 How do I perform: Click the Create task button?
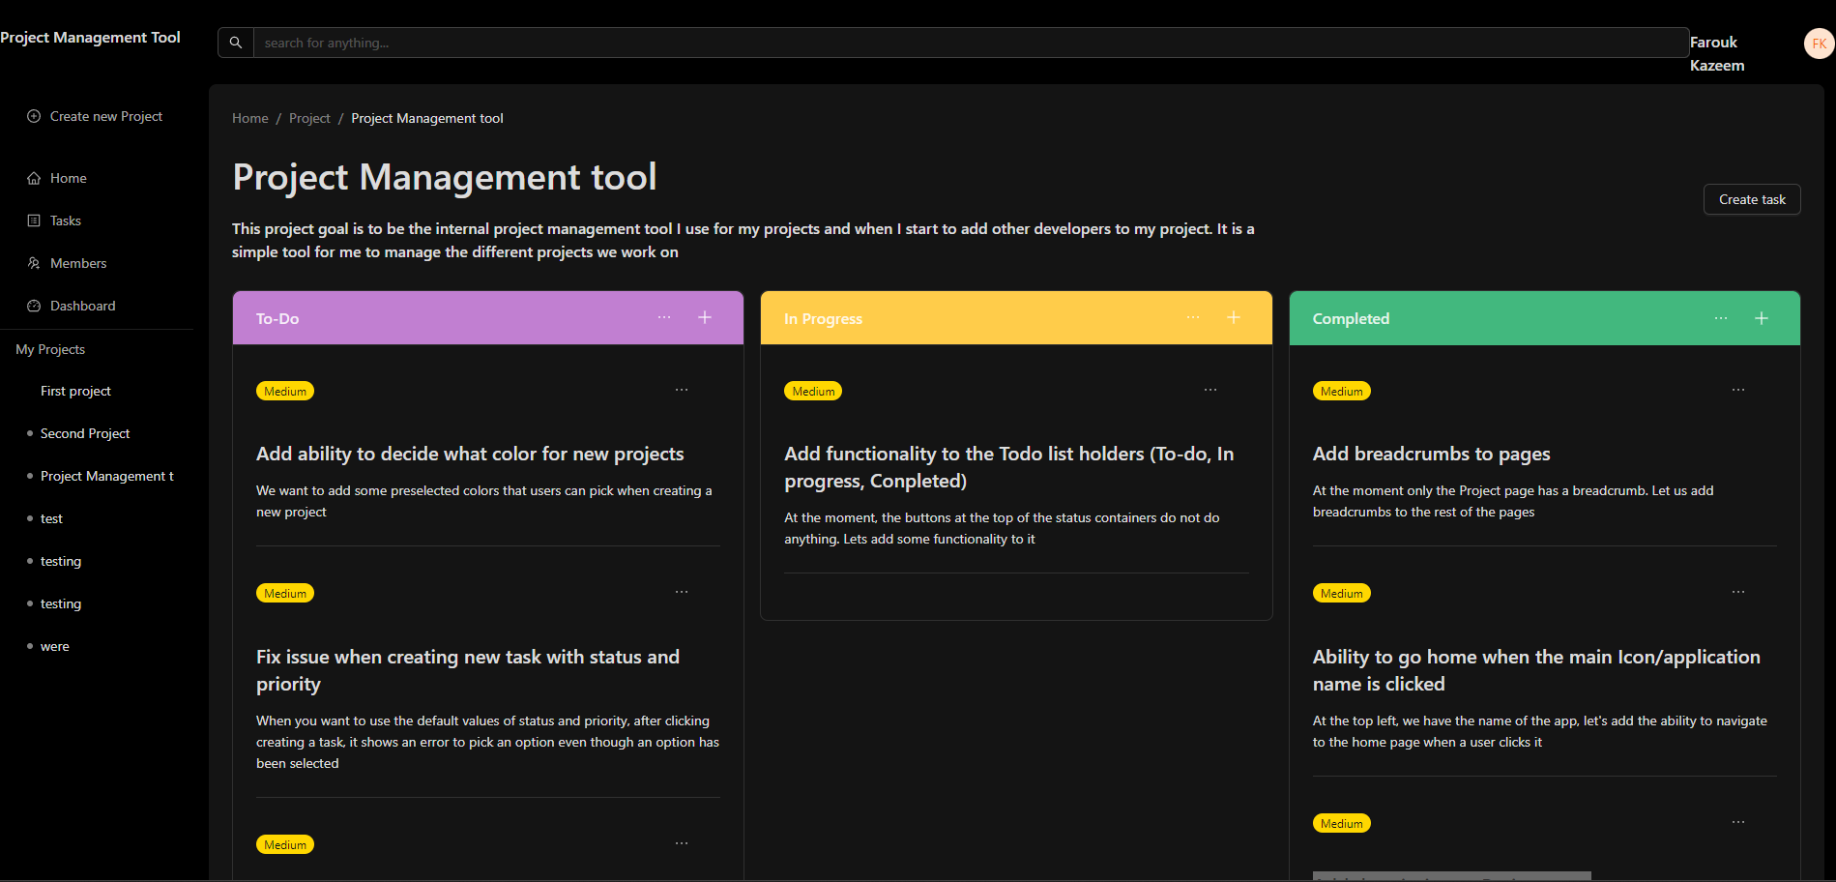(1752, 199)
